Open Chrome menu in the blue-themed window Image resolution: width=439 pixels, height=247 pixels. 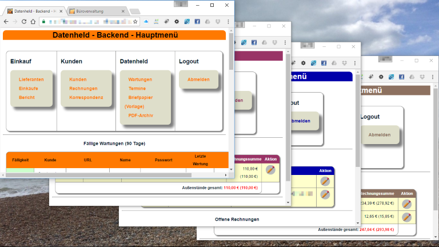[356, 62]
